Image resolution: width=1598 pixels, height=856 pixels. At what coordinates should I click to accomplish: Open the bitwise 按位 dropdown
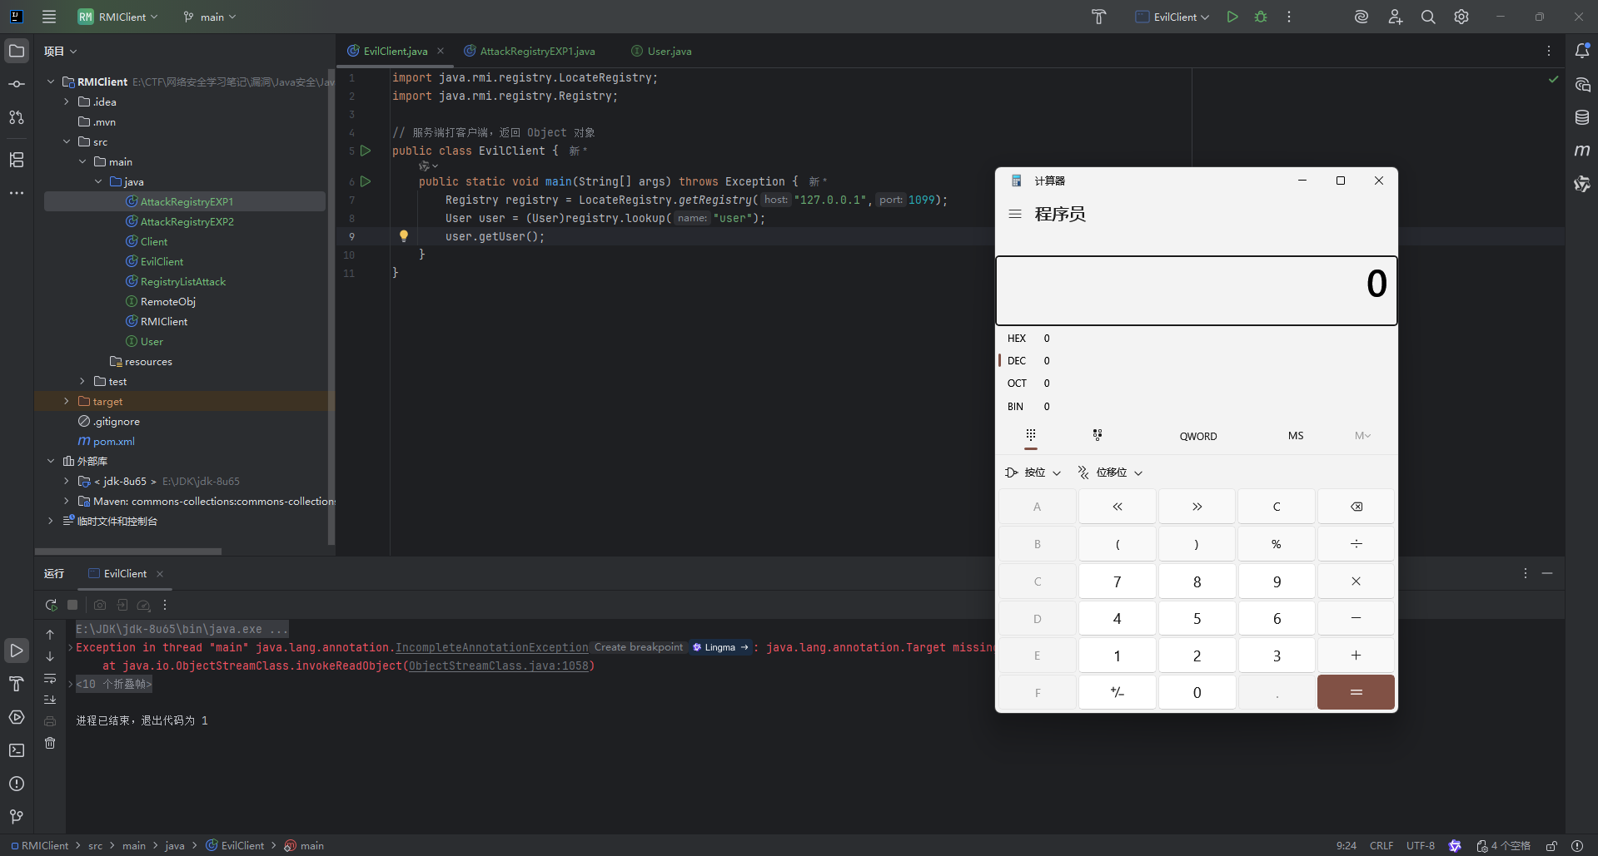[1033, 473]
